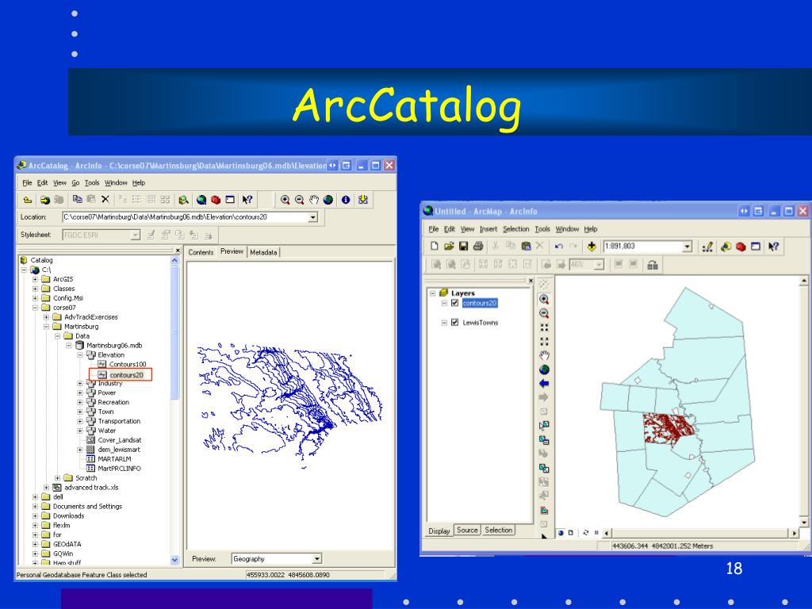Switch to Selection tab in ArcMap TOC

click(x=498, y=530)
